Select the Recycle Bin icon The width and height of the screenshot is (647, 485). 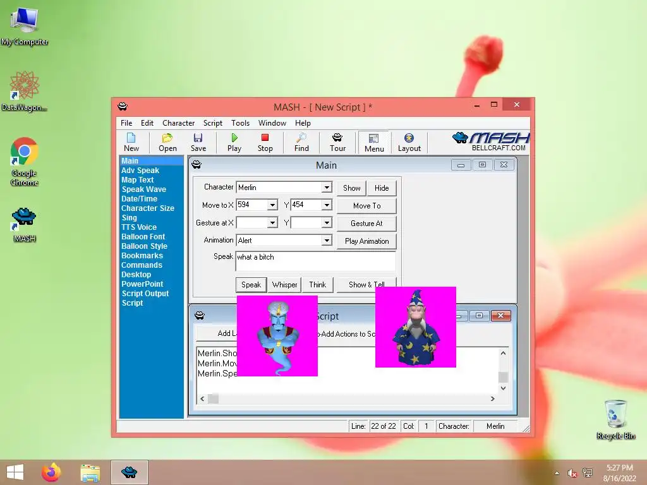615,419
